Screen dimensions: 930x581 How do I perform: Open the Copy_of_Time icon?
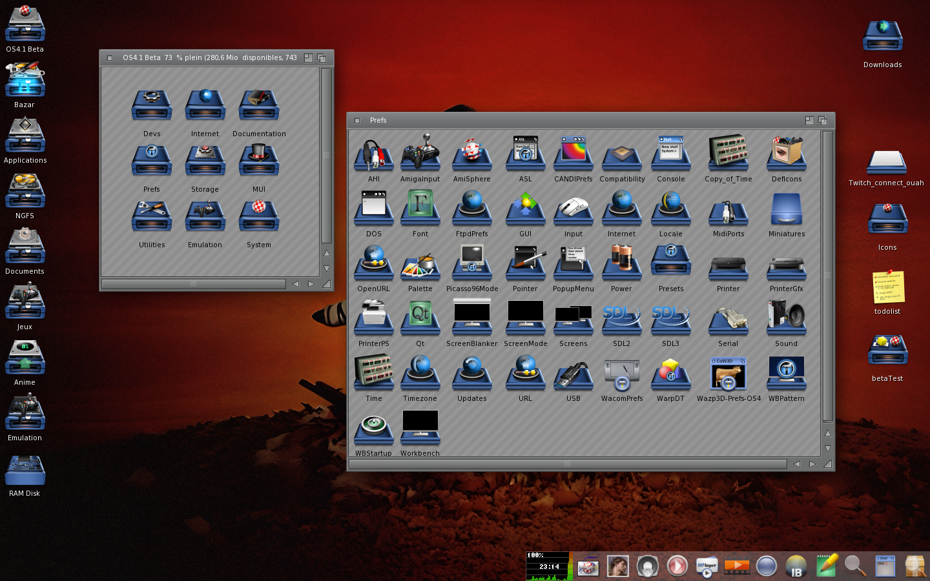click(728, 152)
